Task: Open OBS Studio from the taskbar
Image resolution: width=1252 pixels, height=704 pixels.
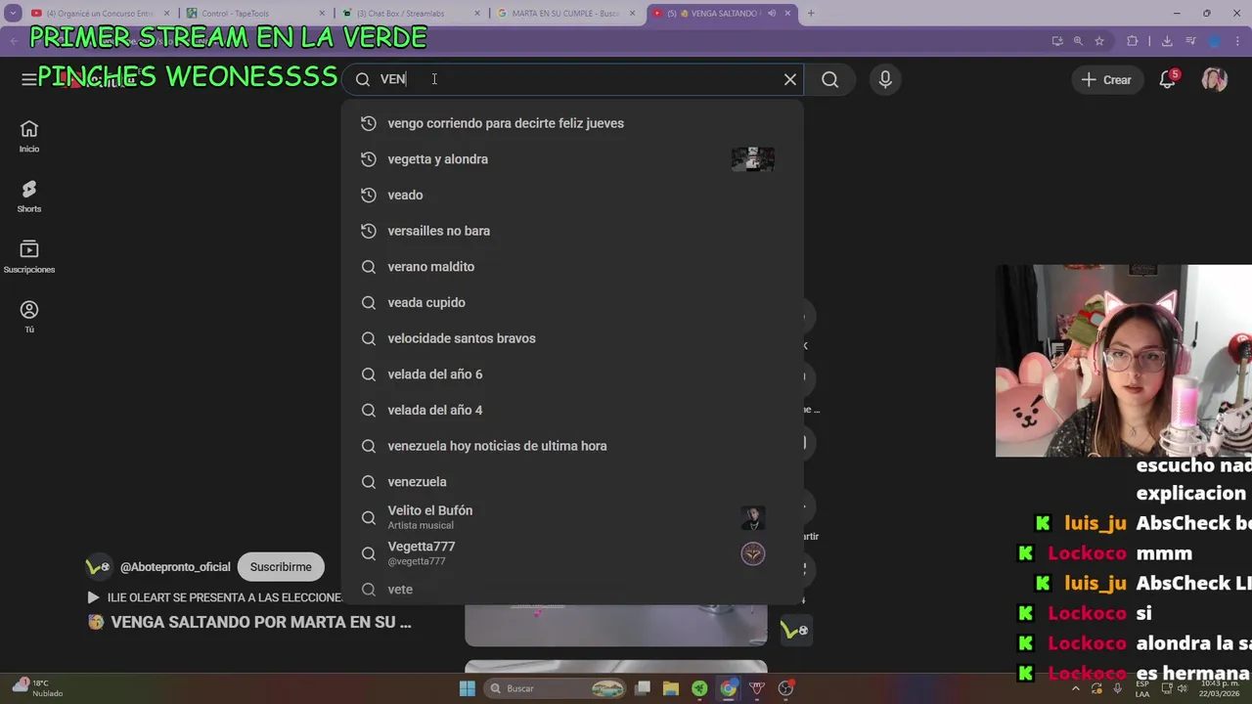Action: pos(785,688)
